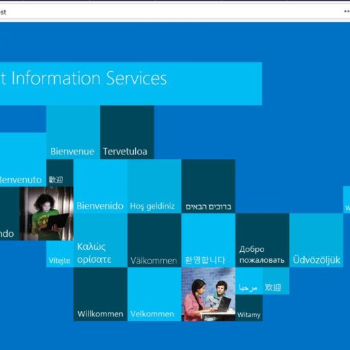Click the Vítejte tile
Screen dimensions: 350x350
click(60, 254)
